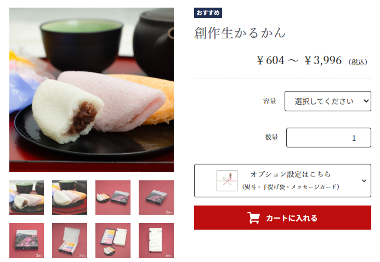Click the ¥604 ～ ¥3,996 price text
The height and width of the screenshot is (262, 380).
pos(299,60)
